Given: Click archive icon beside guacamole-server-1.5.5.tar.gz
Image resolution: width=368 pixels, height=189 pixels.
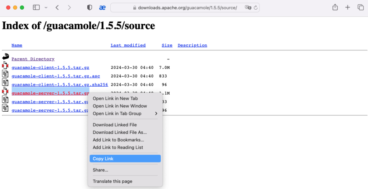Looking at the screenshot, I should [x=5, y=91].
